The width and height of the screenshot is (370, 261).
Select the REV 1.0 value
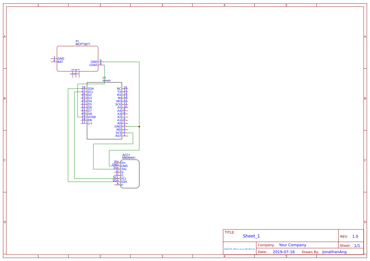pyautogui.click(x=355, y=236)
